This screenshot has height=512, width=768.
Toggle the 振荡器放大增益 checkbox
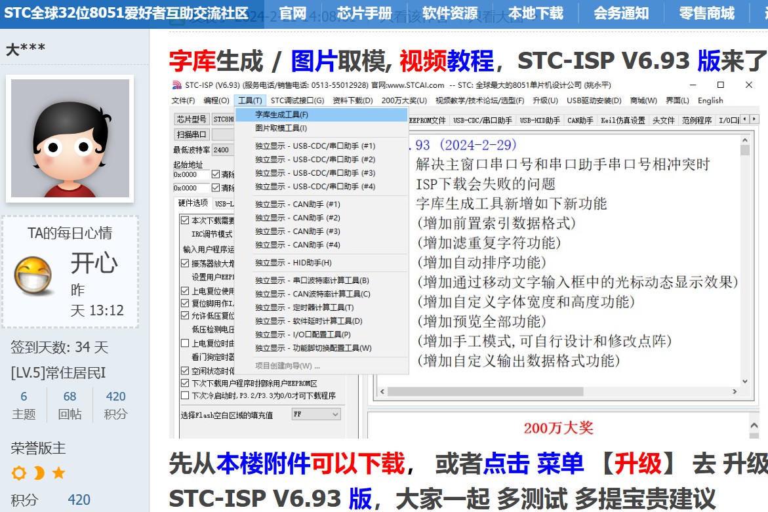(x=185, y=263)
